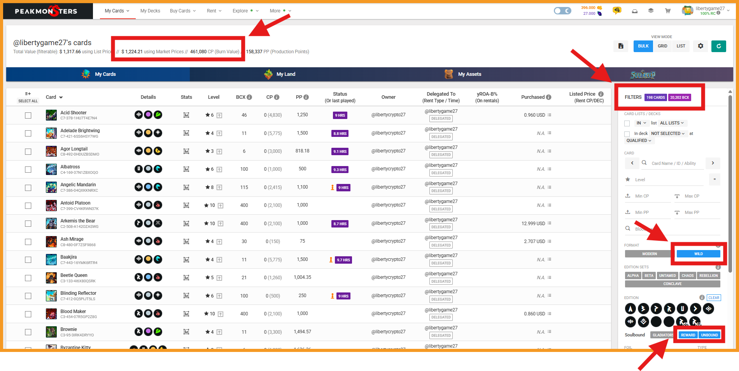
Task: Enable the card lists filter checkbox
Action: [x=627, y=123]
